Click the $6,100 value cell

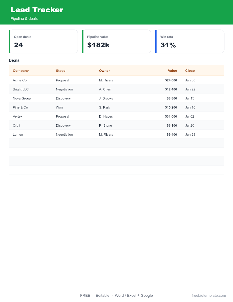[172, 125]
